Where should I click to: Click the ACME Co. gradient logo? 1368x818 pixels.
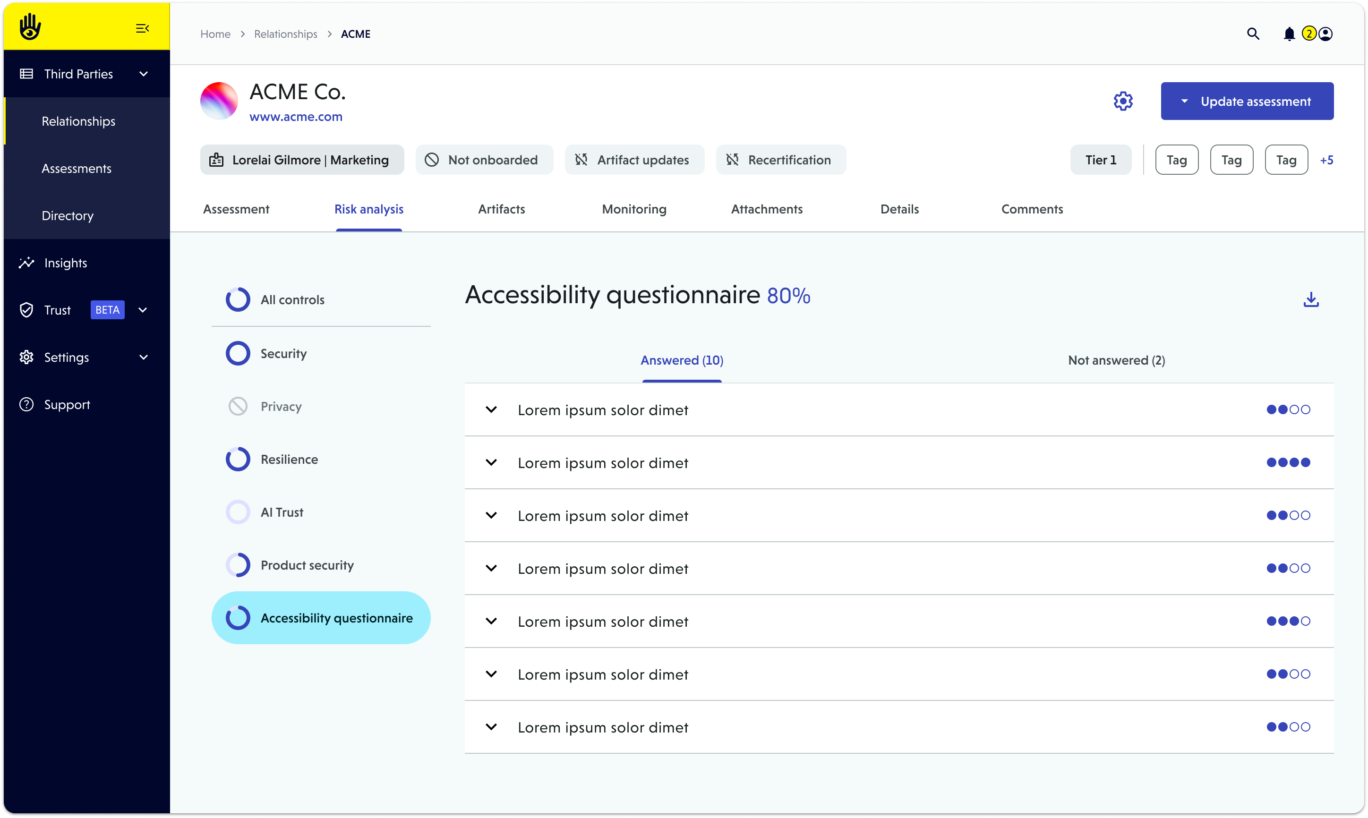click(x=219, y=101)
